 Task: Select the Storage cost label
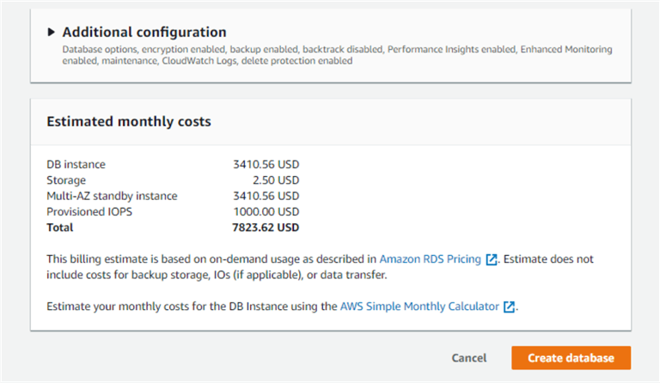(66, 180)
